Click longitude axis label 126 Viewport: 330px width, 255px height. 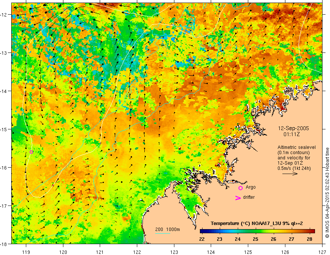[x=285, y=252]
